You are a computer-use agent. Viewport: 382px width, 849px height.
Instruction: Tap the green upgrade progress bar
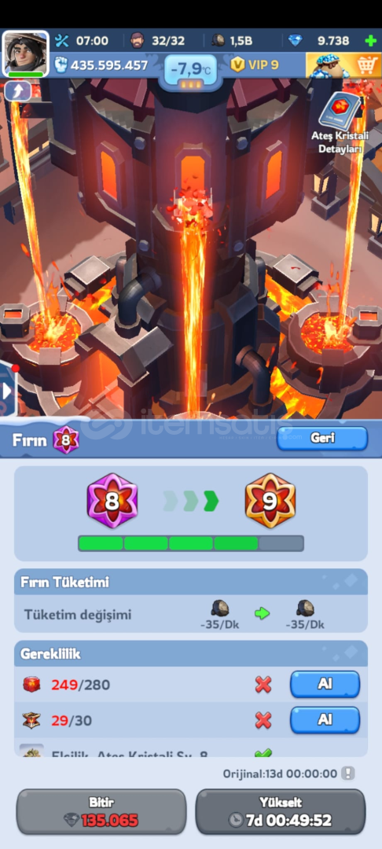pyautogui.click(x=191, y=543)
